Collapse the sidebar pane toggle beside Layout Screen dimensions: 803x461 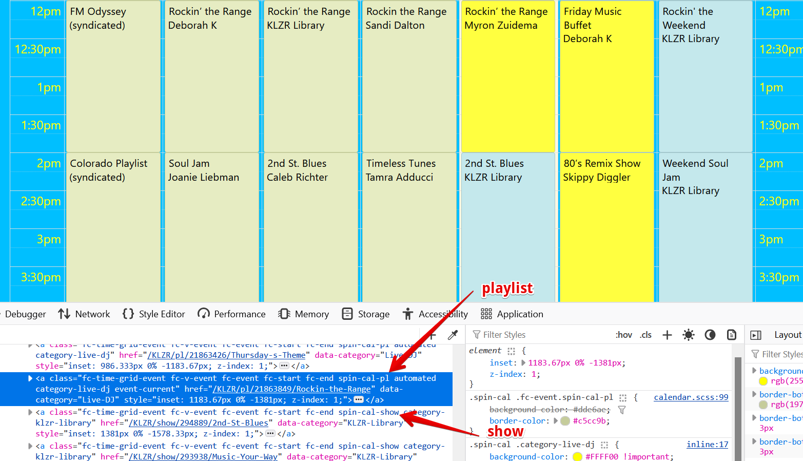[x=756, y=335]
